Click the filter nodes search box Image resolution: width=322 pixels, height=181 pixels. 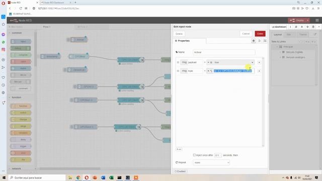(x=22, y=27)
